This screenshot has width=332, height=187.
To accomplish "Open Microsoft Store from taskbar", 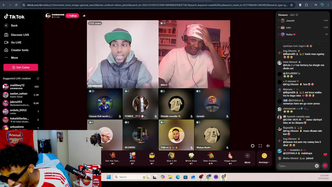I will [x=185, y=177].
